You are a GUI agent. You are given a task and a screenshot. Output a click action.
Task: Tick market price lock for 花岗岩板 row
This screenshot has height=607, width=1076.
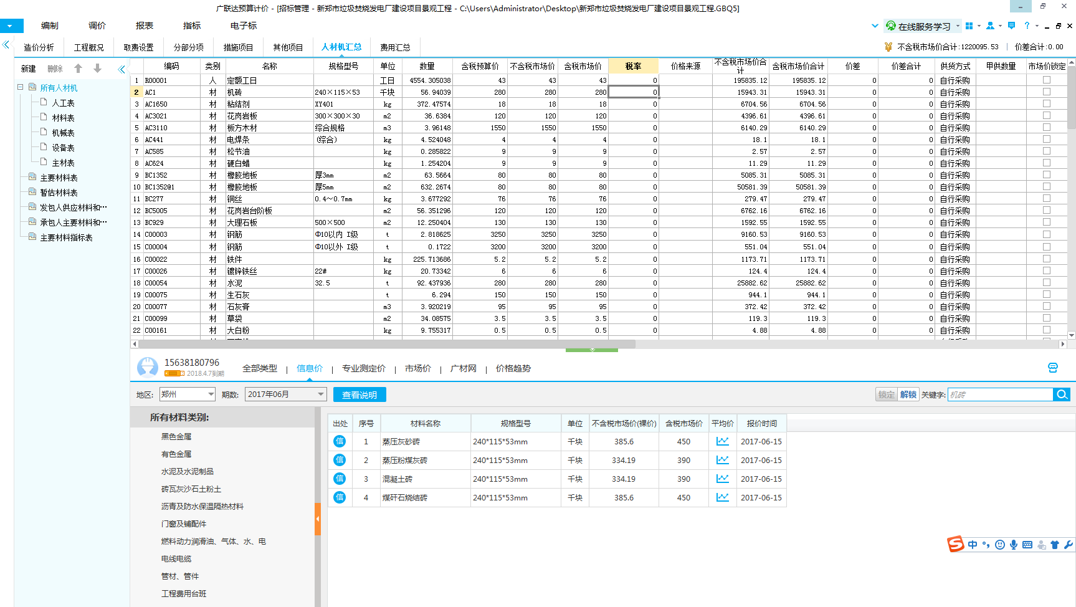(1047, 115)
